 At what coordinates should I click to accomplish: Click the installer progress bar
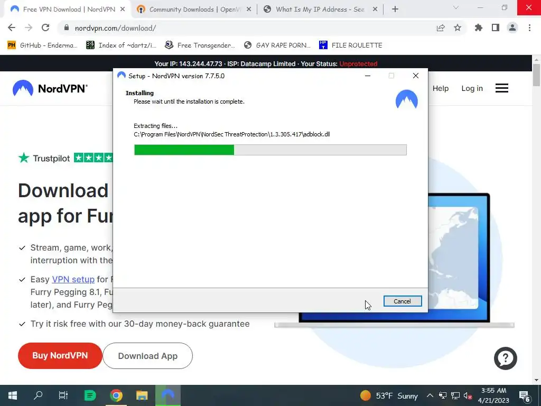[x=270, y=150]
